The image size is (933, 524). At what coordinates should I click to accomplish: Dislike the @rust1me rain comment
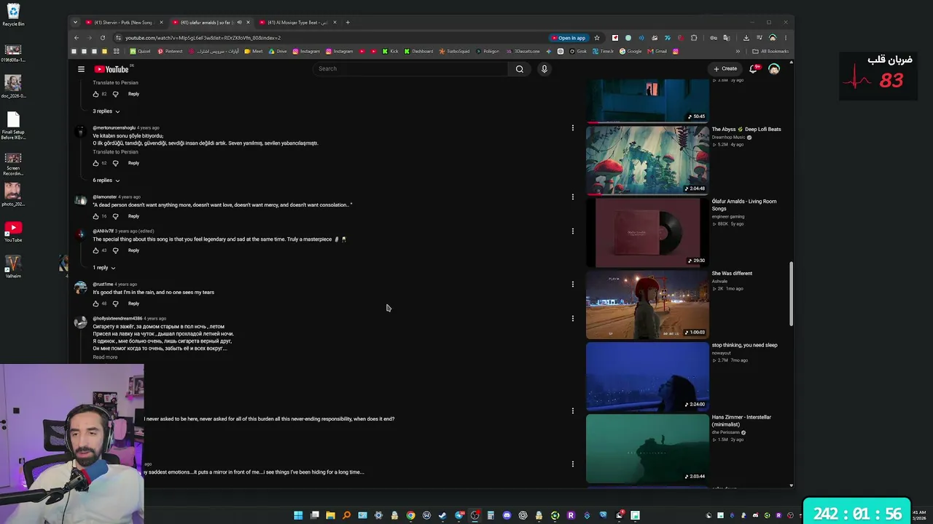[x=115, y=303]
